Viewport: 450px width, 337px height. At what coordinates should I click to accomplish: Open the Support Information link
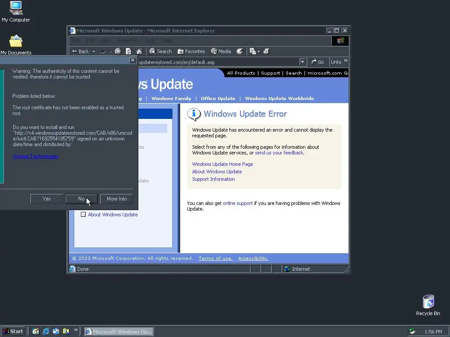pos(214,179)
